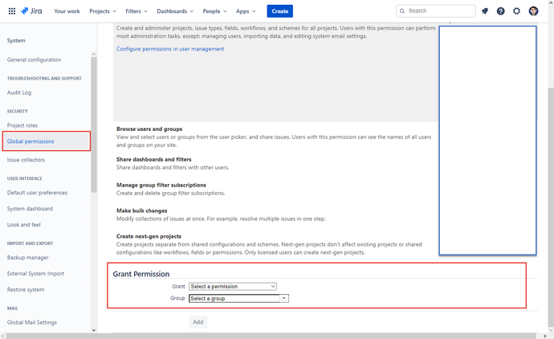The width and height of the screenshot is (554, 339).
Task: Click the Browse users and groups heading
Action: [149, 129]
